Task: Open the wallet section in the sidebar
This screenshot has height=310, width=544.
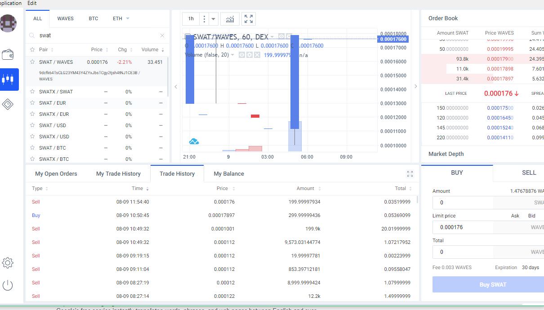Action: 8,55
